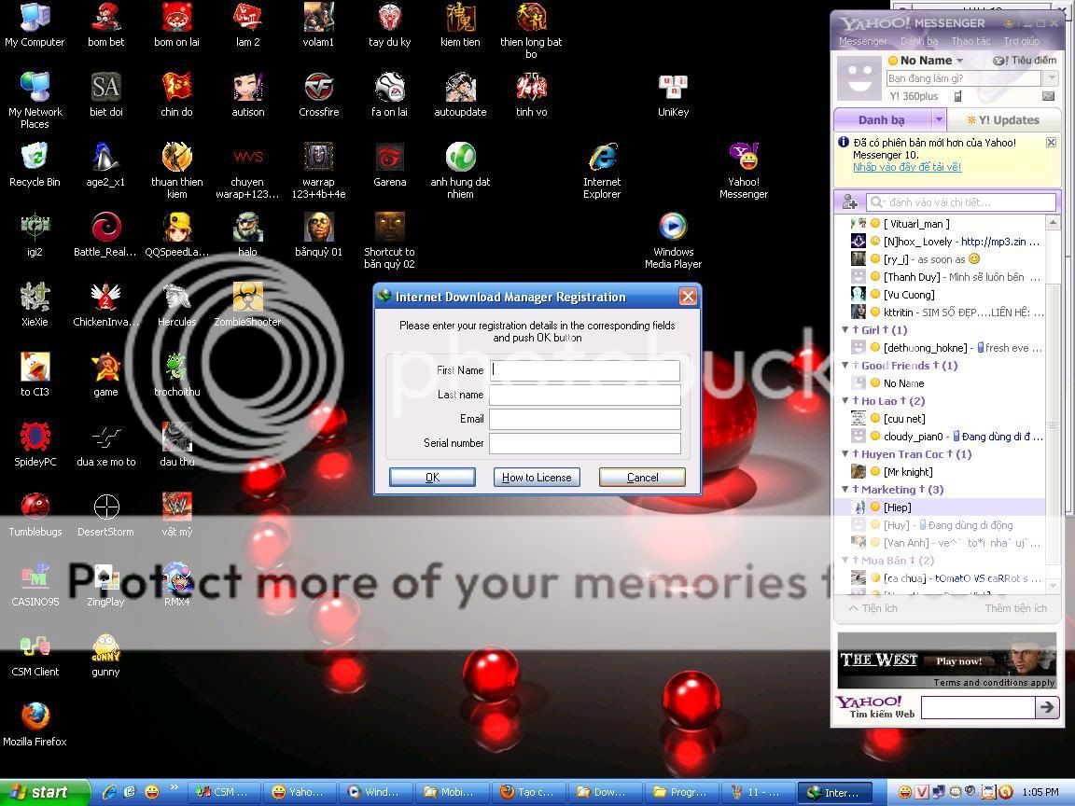Select the Recycle Bin icon
This screenshot has height=806, width=1075.
(35, 164)
